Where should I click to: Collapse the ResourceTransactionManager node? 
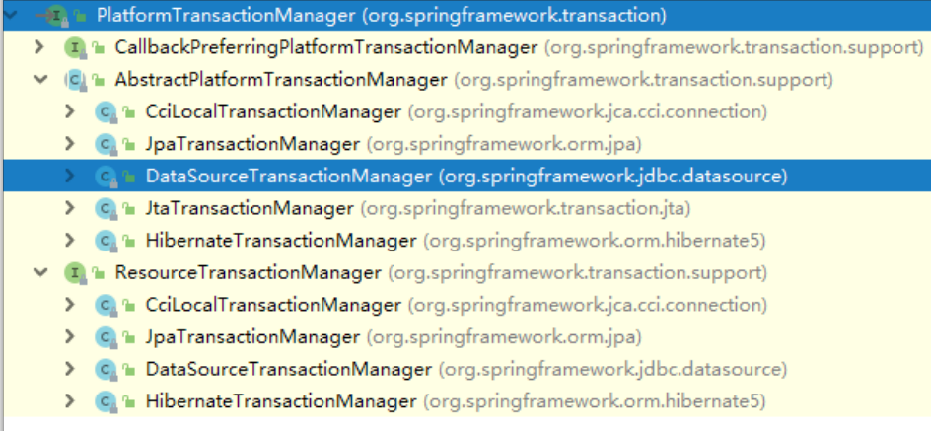[x=39, y=273]
